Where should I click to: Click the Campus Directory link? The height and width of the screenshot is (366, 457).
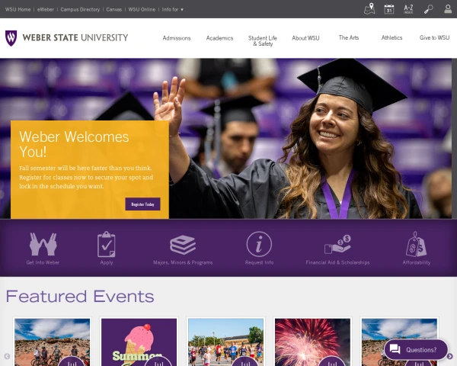click(80, 9)
